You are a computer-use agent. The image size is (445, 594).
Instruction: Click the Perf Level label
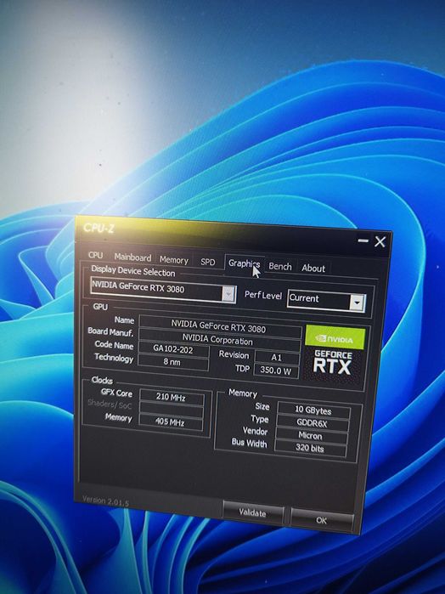tap(263, 295)
